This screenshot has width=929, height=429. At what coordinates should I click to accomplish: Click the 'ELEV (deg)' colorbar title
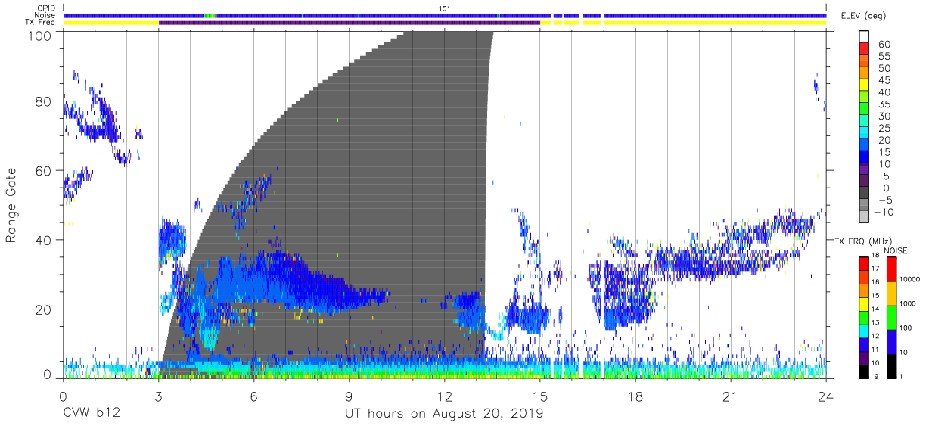point(863,15)
